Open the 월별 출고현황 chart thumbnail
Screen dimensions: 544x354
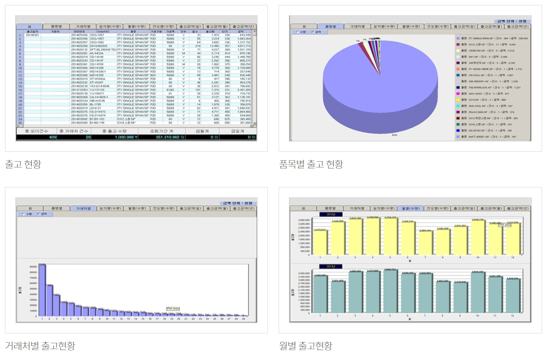(410, 260)
